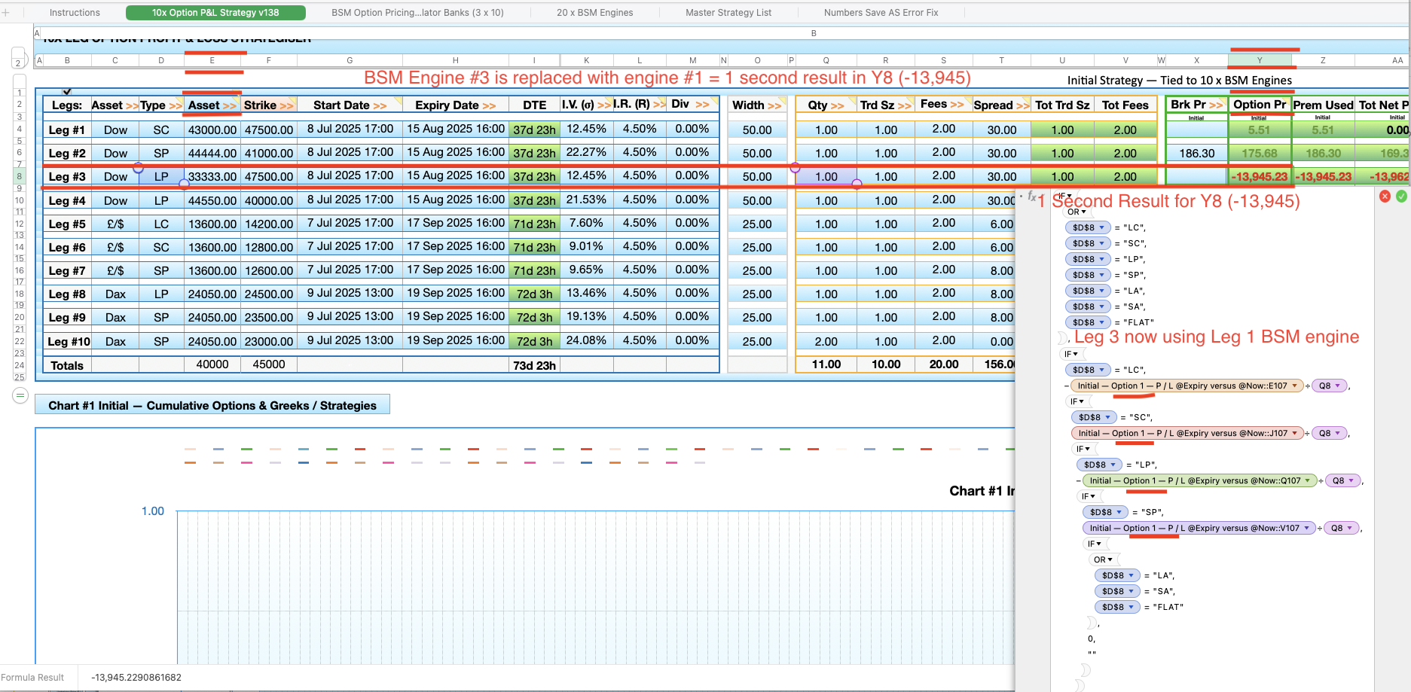The height and width of the screenshot is (692, 1411).
Task: Click the column Y header
Action: [x=1259, y=60]
